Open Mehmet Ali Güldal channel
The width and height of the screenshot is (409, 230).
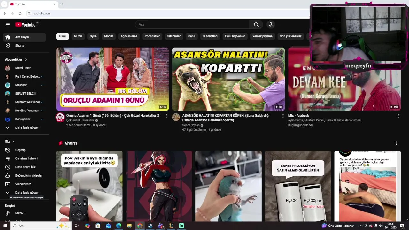(24, 102)
